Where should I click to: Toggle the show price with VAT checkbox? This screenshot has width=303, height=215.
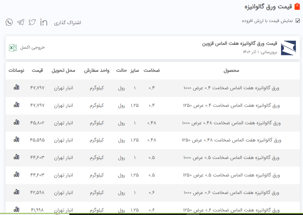pos(298,21)
